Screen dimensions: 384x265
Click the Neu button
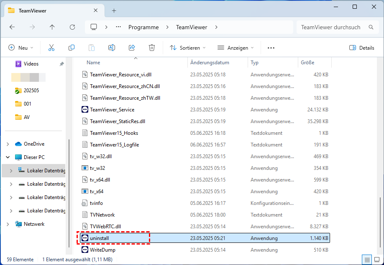pyautogui.click(x=21, y=48)
